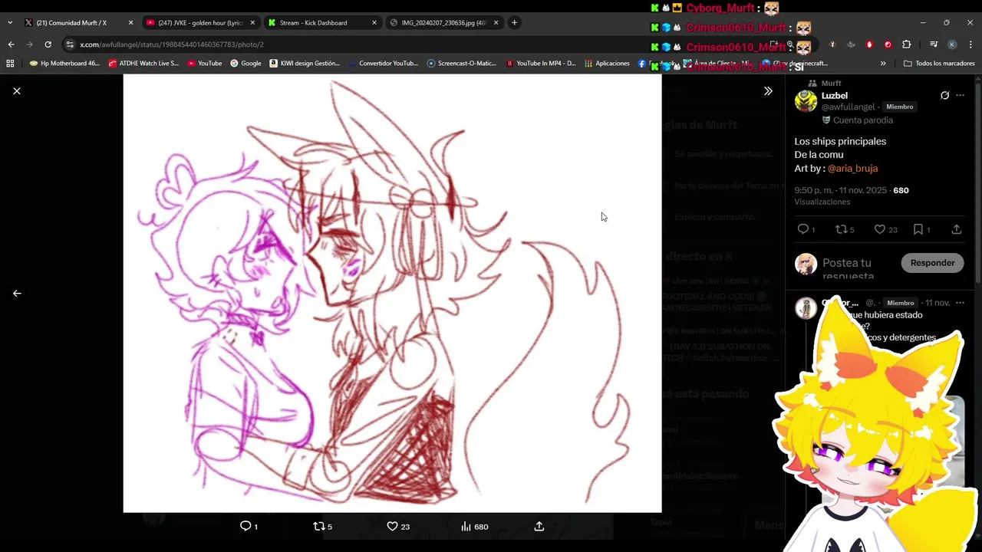Click the reply icon below the image
This screenshot has width=982, height=552.
point(245,526)
